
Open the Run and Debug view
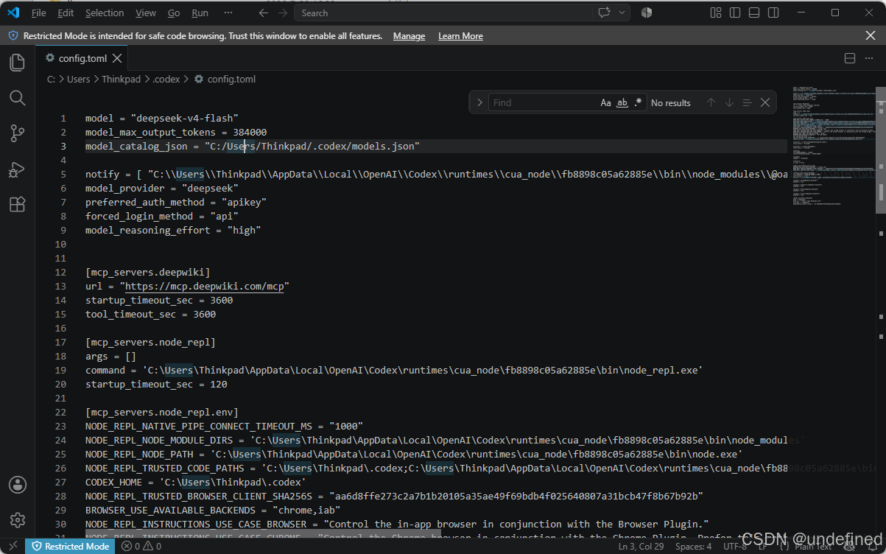click(x=18, y=169)
